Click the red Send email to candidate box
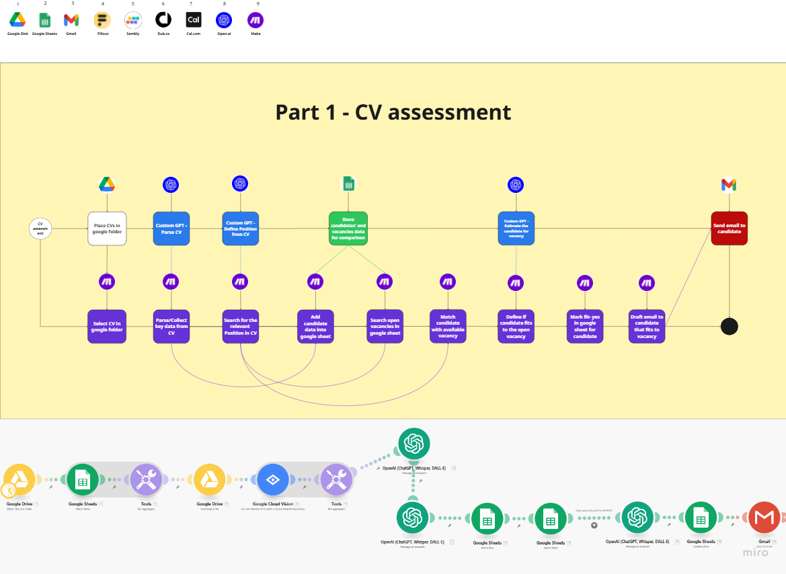This screenshot has width=786, height=574. coord(729,228)
